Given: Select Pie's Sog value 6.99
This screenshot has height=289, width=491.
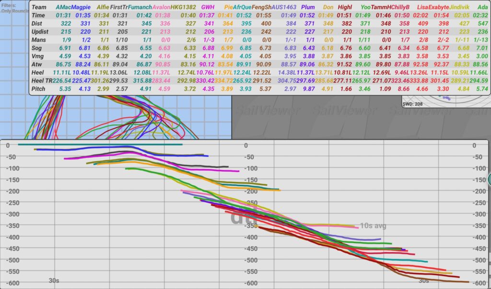Looking at the screenshot, I should point(227,48).
